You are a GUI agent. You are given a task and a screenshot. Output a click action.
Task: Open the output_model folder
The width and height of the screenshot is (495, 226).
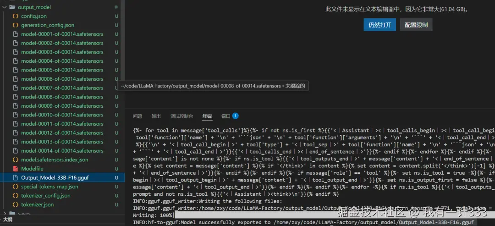point(34,7)
